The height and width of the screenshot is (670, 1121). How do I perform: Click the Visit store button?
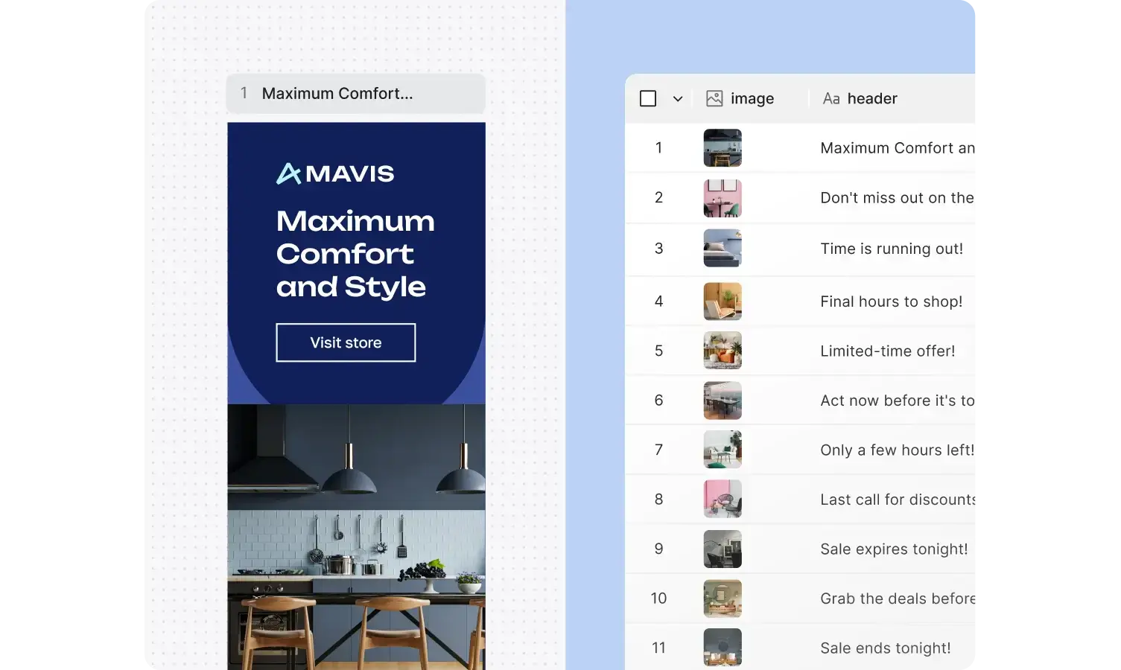(346, 342)
